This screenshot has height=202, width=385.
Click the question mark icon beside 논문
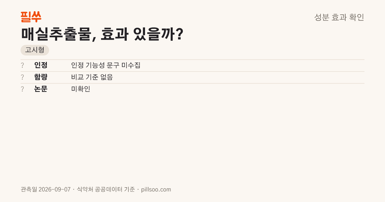[x=22, y=89]
